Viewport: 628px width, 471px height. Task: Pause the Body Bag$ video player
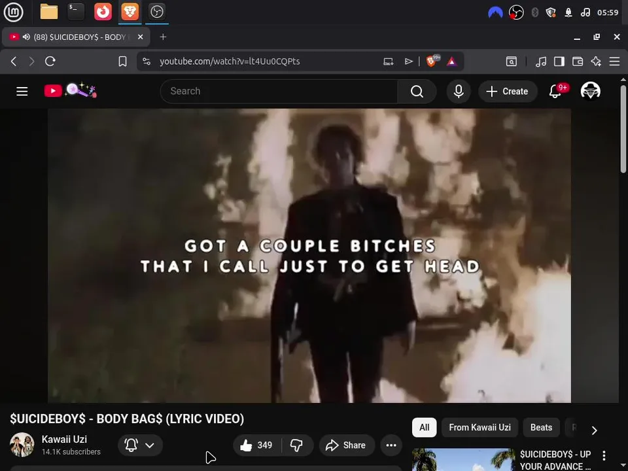point(309,256)
